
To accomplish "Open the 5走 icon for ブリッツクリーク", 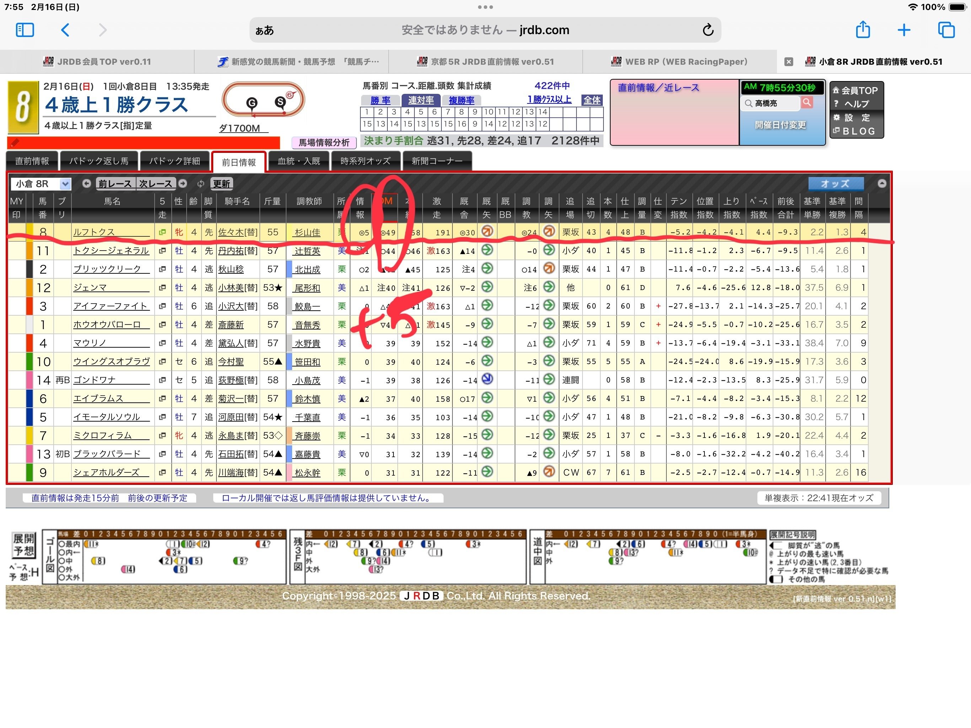I will pyautogui.click(x=162, y=269).
